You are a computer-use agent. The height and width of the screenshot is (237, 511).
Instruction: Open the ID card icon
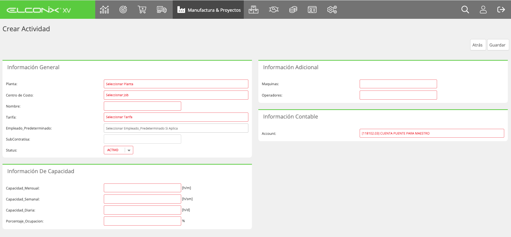point(312,10)
